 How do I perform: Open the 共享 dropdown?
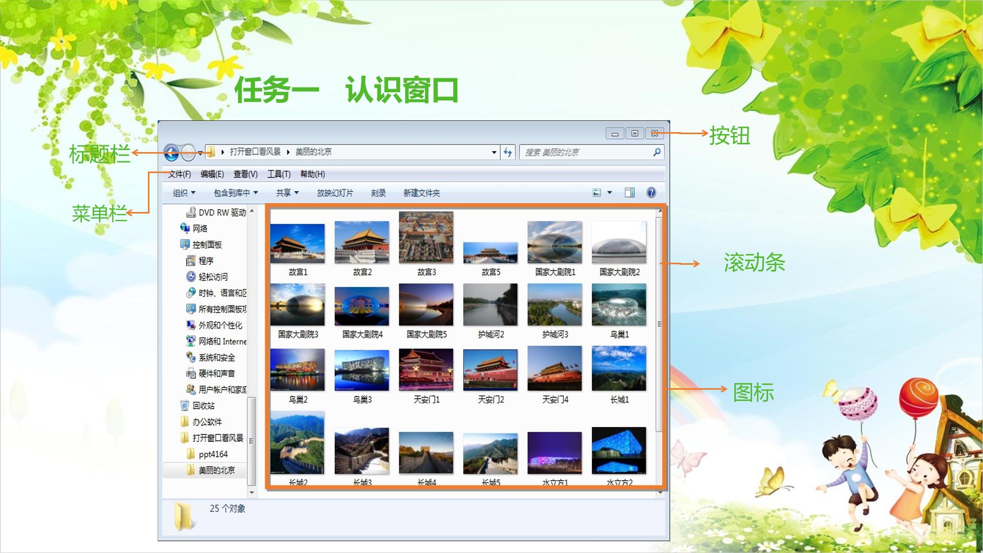[x=287, y=193]
